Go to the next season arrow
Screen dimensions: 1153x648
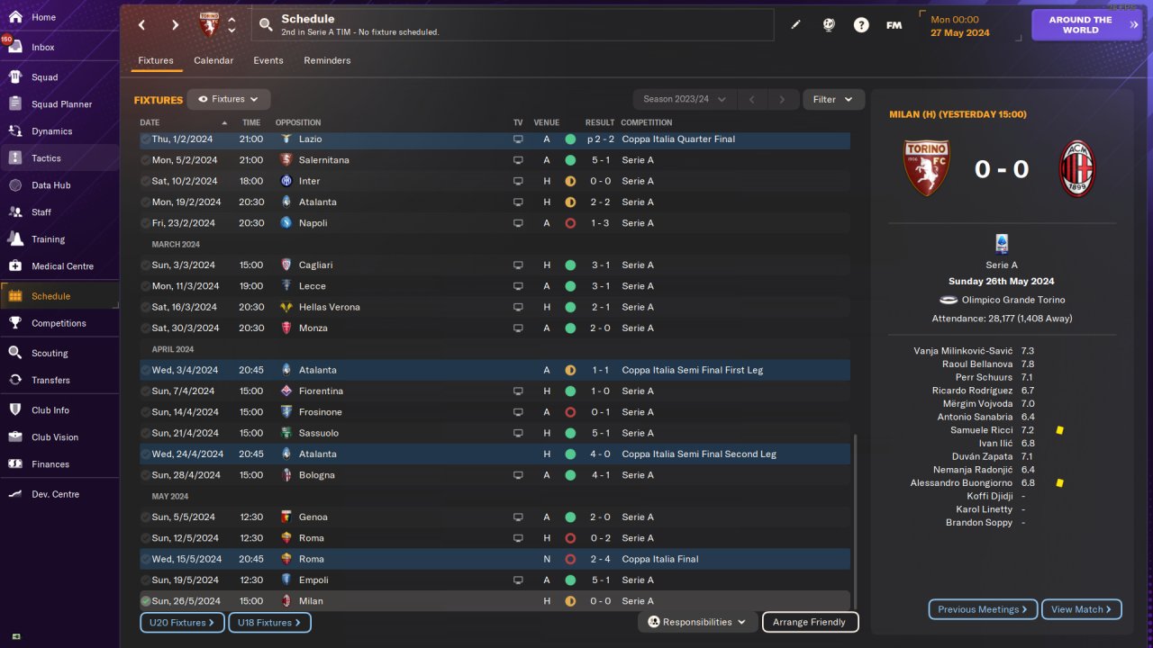click(x=782, y=99)
